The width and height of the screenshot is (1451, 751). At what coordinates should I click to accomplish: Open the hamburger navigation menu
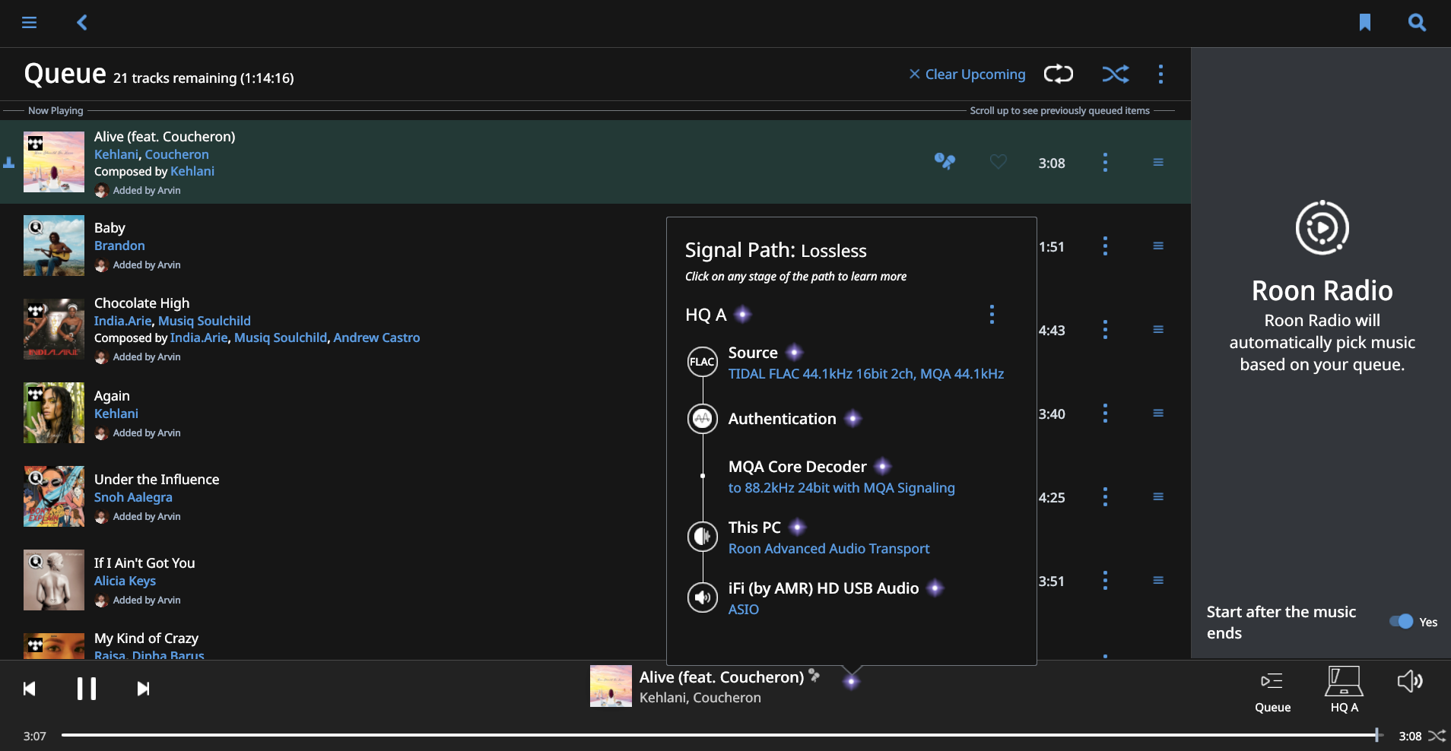pyautogui.click(x=29, y=23)
